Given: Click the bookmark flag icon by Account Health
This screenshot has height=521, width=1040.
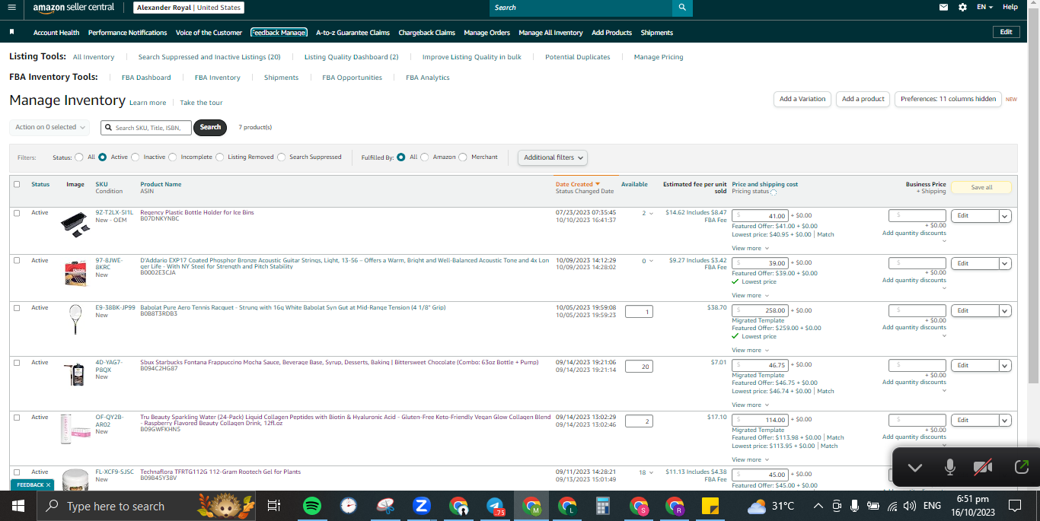Looking at the screenshot, I should pos(12,32).
